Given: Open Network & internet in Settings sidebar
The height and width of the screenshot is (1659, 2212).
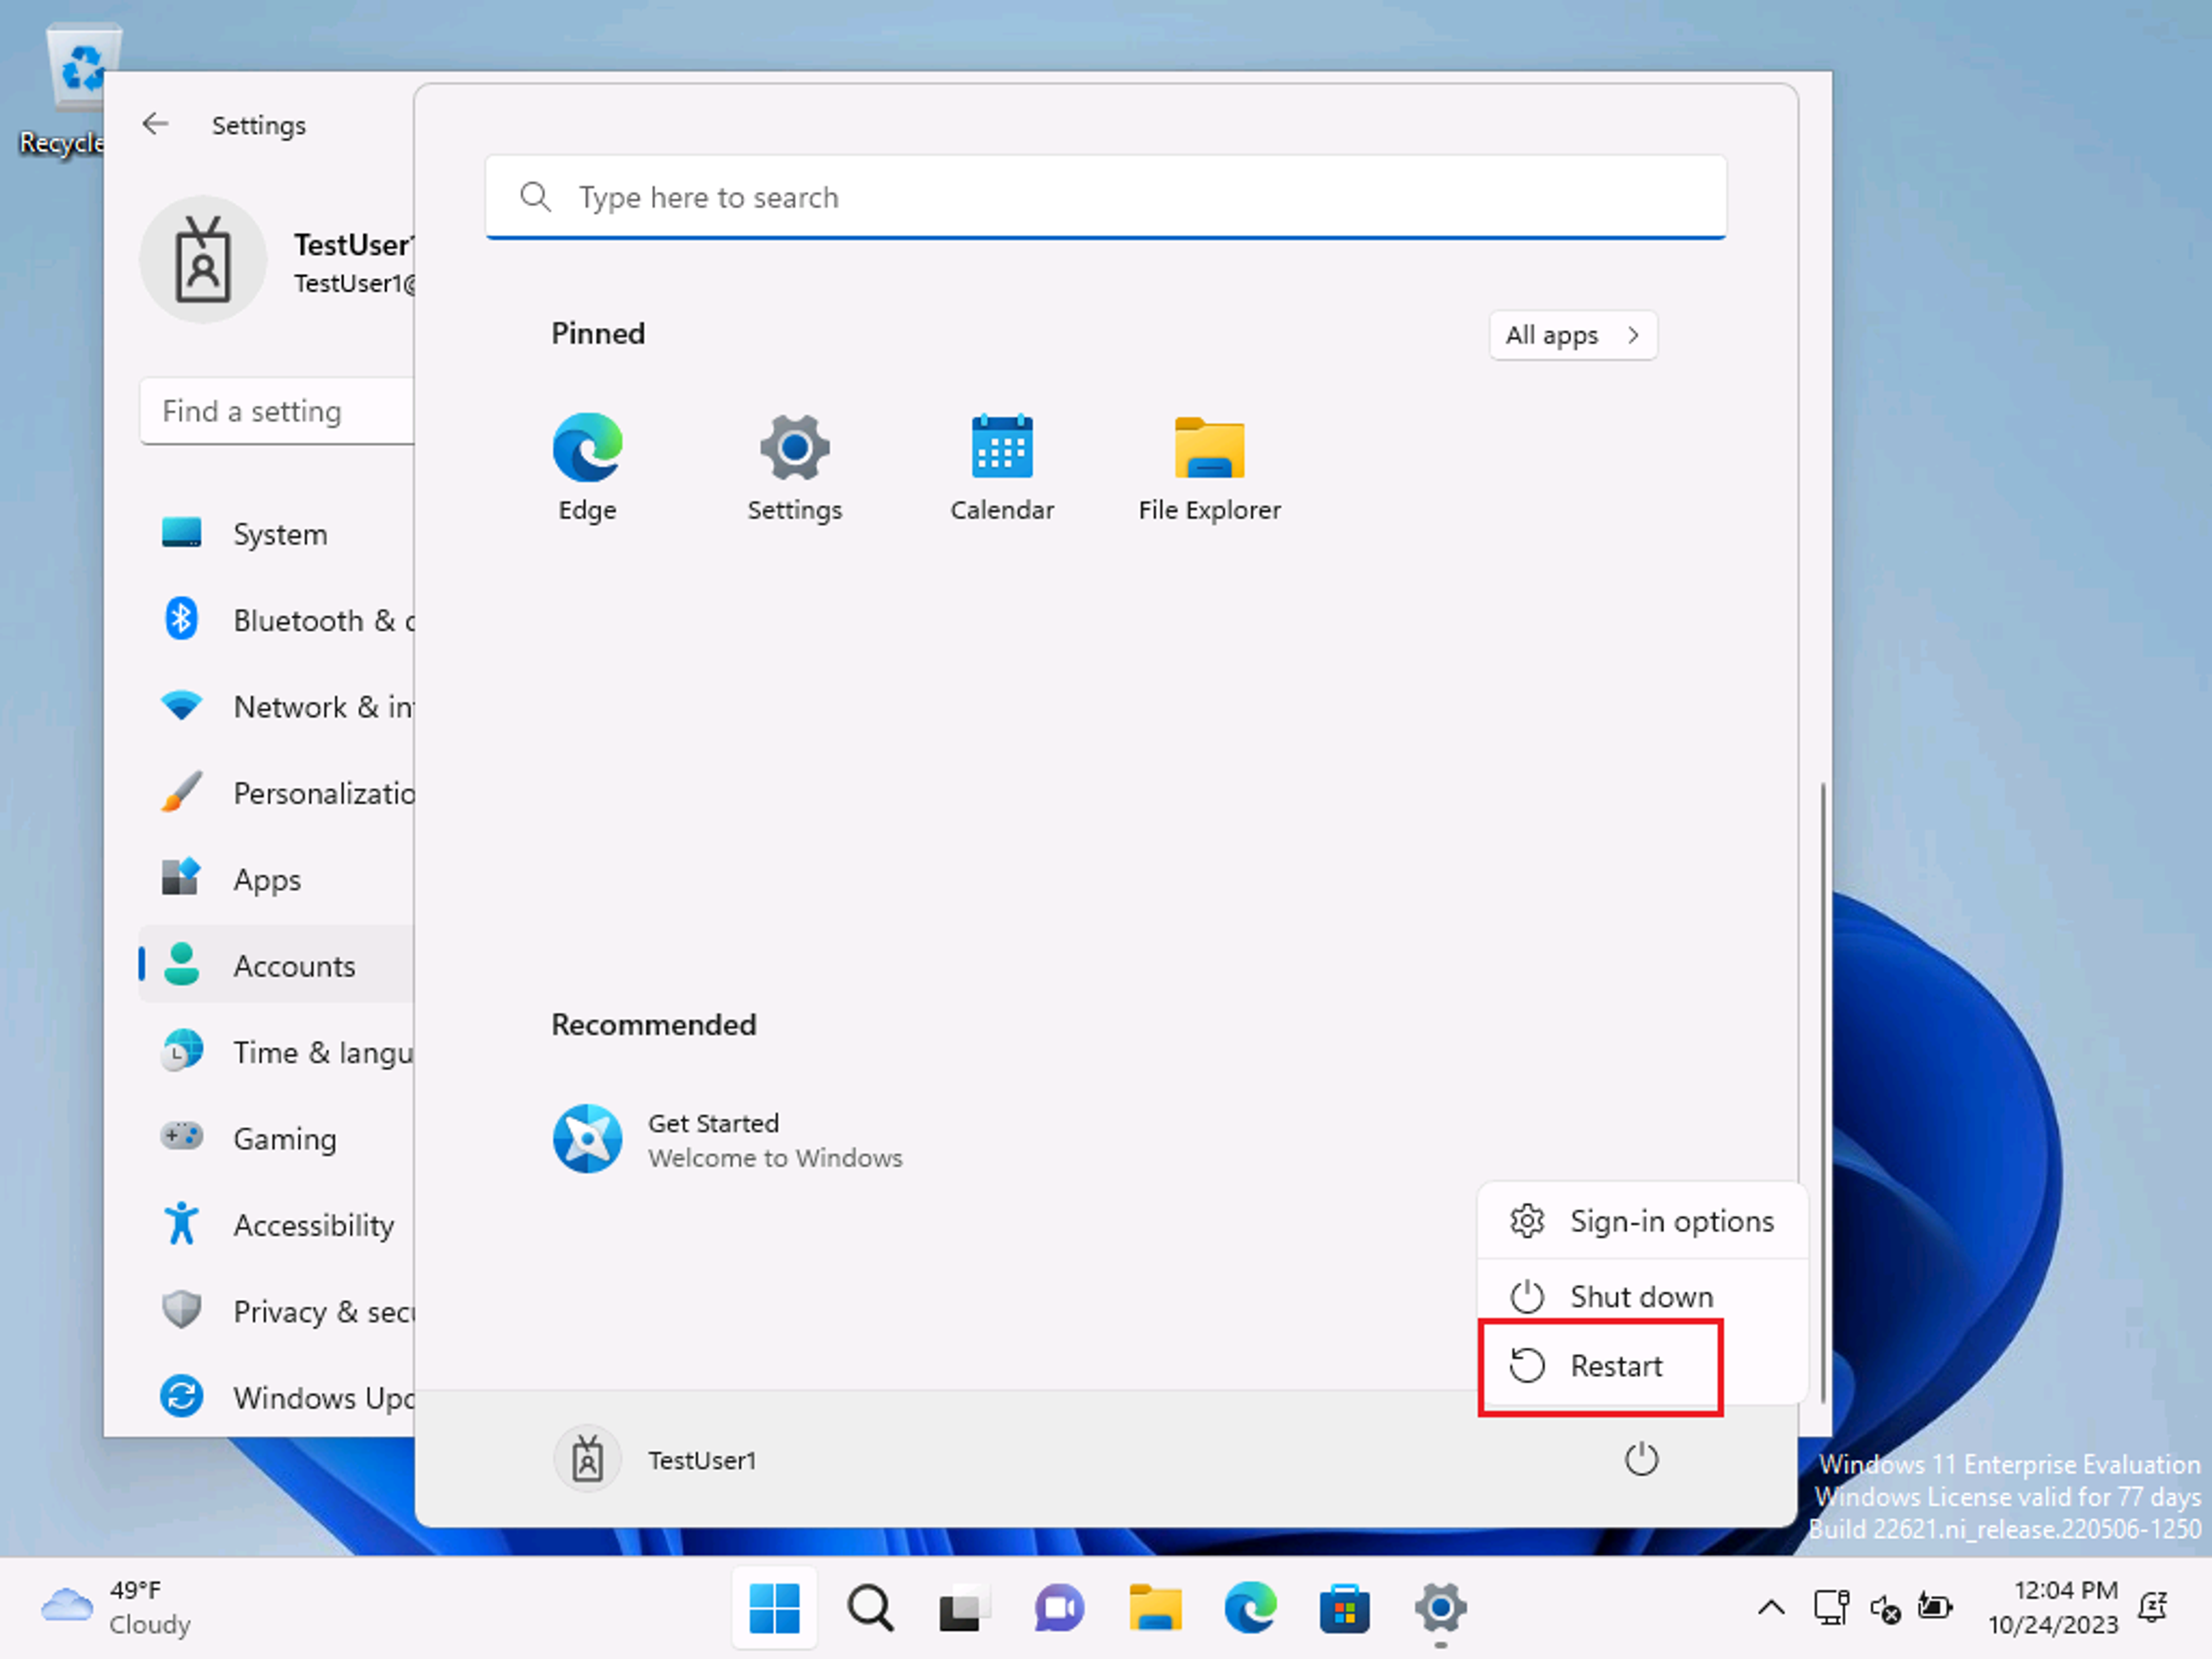Looking at the screenshot, I should tap(277, 707).
